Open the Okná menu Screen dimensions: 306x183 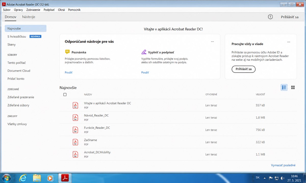61,10
